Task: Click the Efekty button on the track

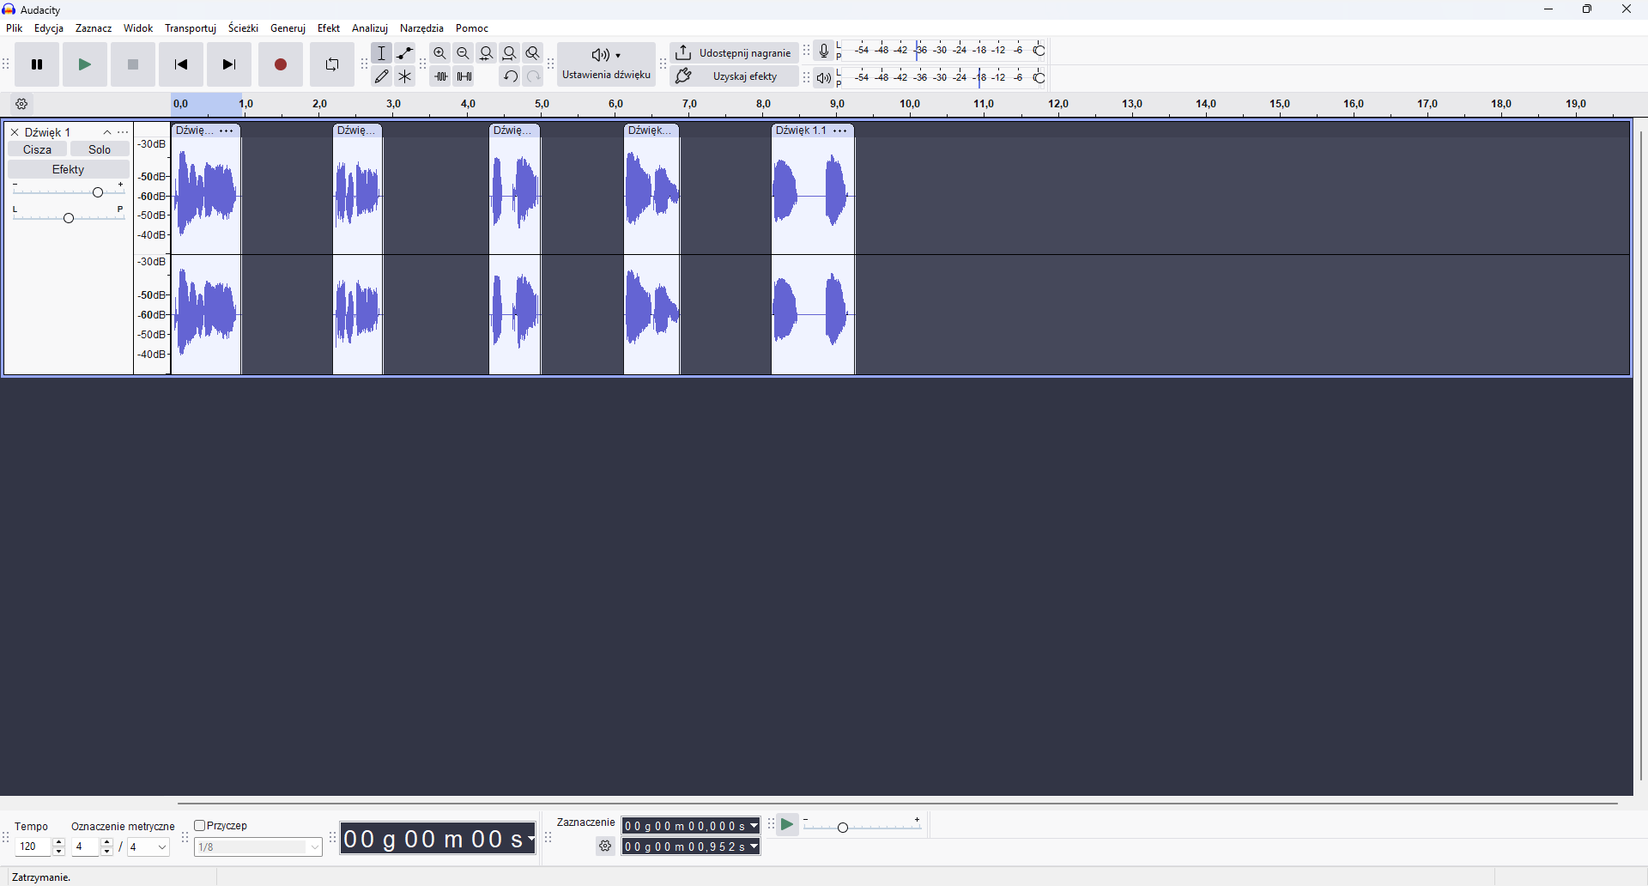Action: tap(68, 169)
